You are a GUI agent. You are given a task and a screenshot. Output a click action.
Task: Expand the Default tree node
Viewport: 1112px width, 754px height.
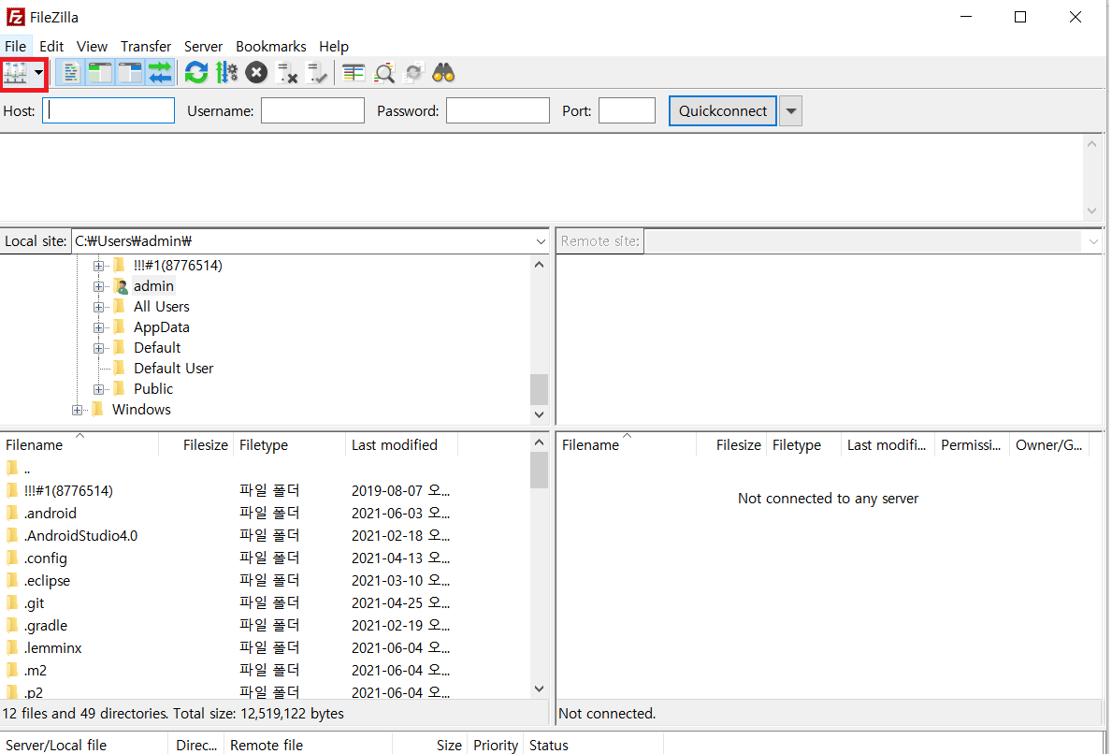[98, 348]
